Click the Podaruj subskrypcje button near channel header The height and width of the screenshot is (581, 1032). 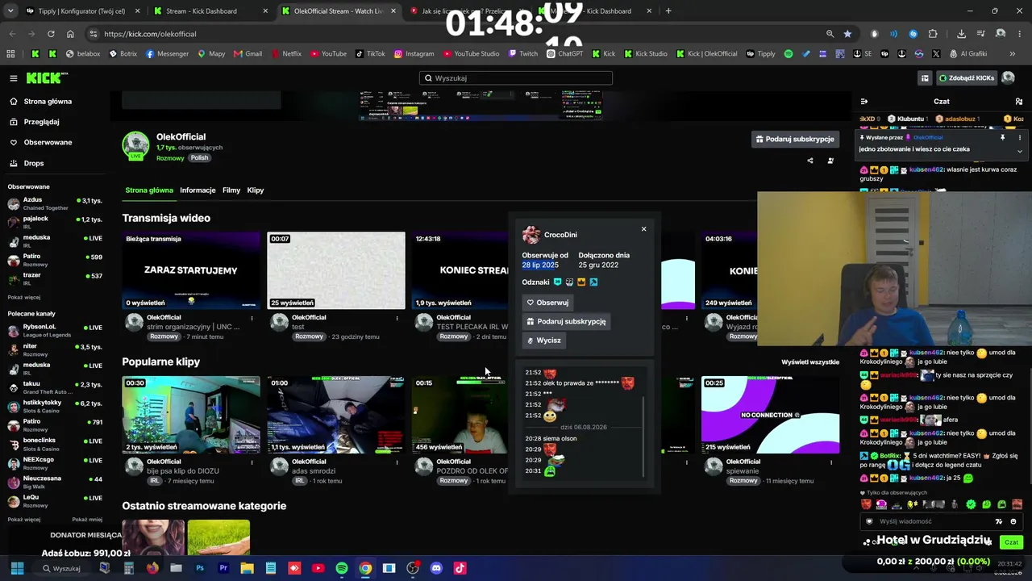pyautogui.click(x=795, y=139)
